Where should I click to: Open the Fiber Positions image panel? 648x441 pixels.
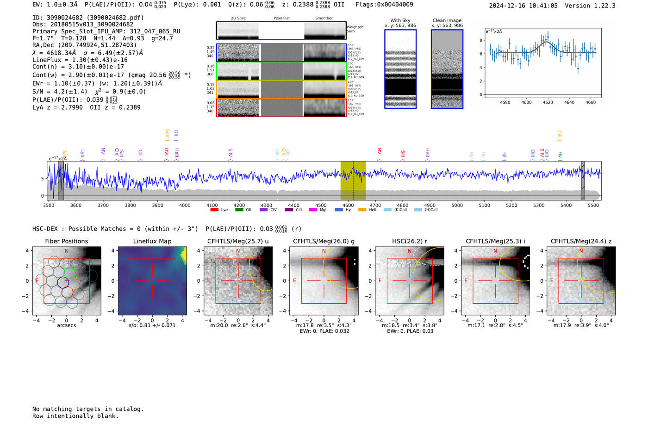(67, 281)
